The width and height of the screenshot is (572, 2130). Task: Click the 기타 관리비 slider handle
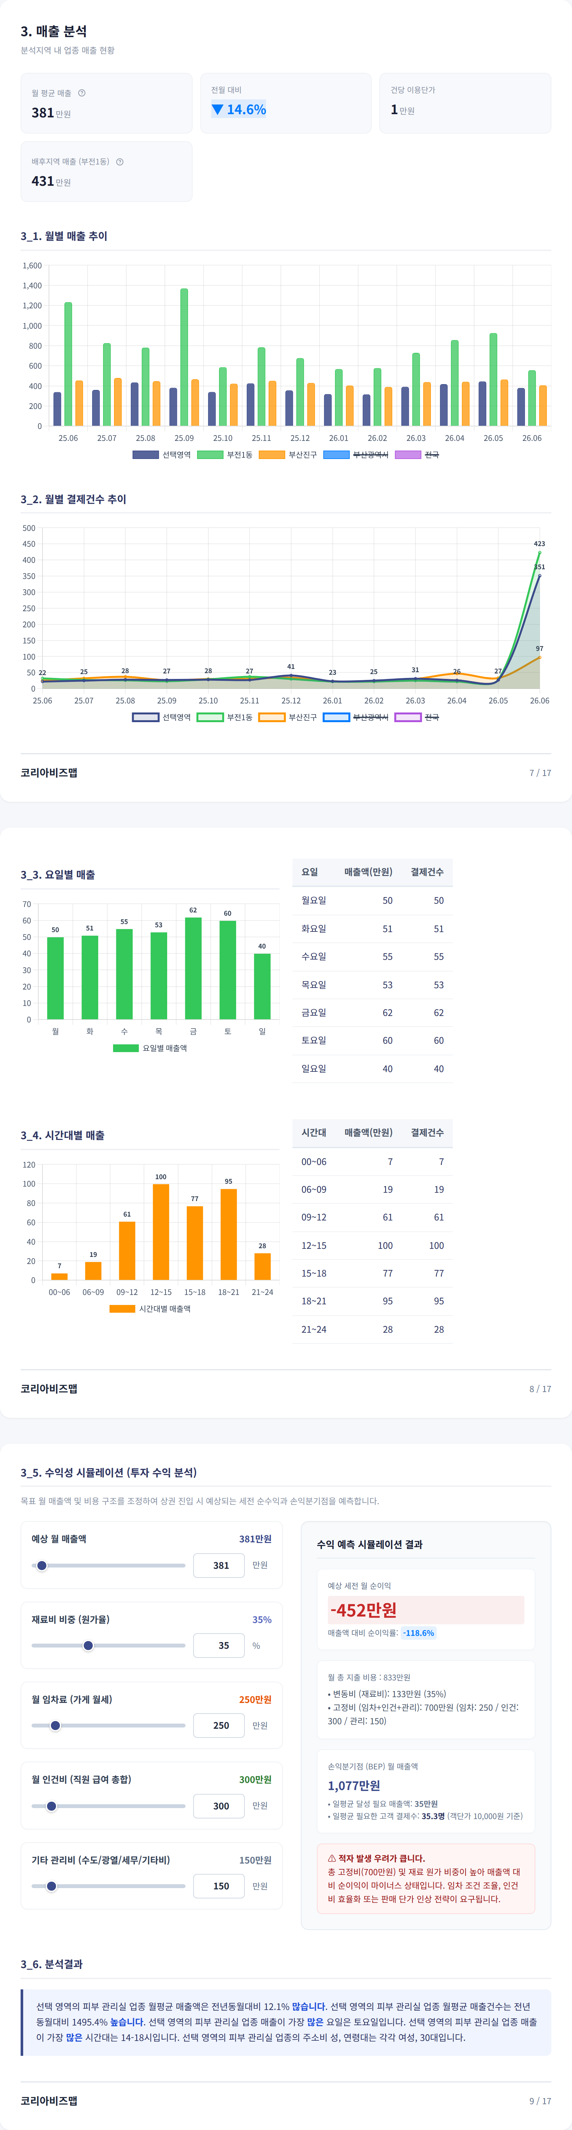(51, 1886)
